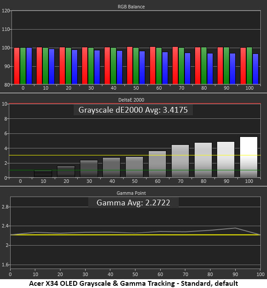267x288 pixels.
Task: Click the green bar at 80 in RGB Balance
Action: [204, 65]
